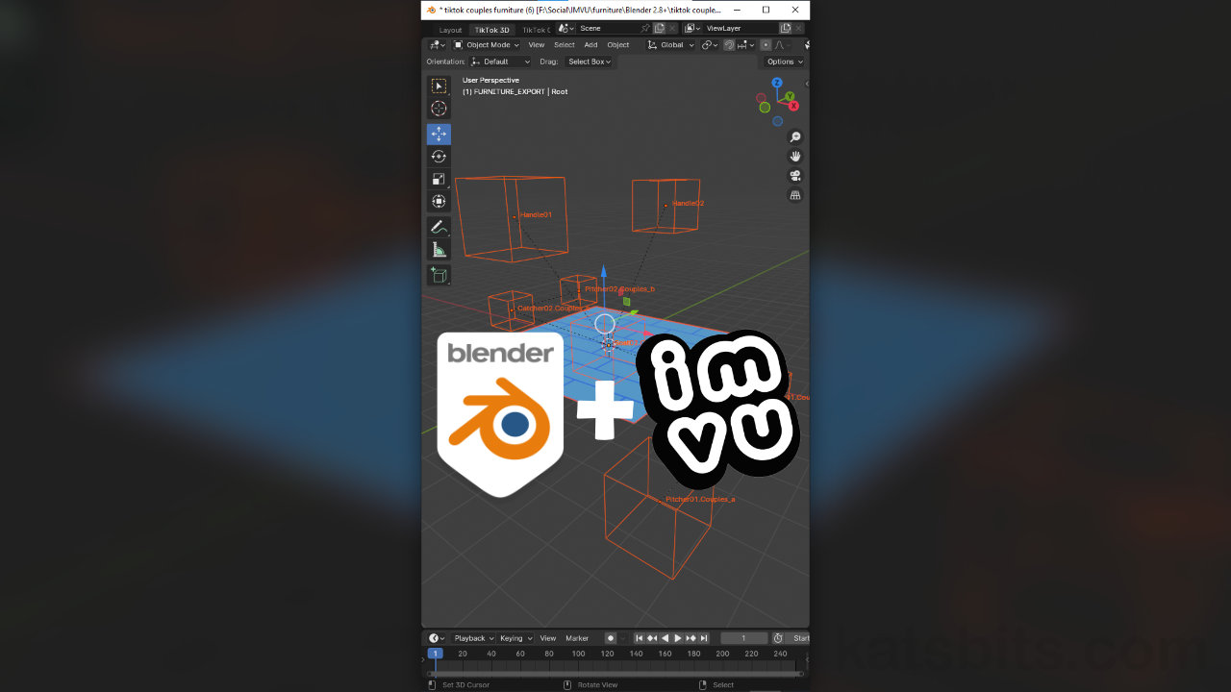Open the Object Mode dropdown

(487, 45)
